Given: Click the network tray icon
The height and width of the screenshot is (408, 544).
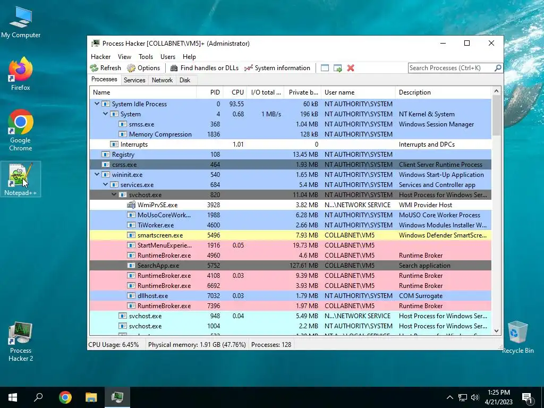Looking at the screenshot, I should 463,397.
